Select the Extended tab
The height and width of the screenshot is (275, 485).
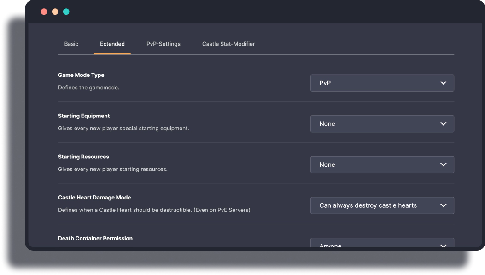(112, 44)
